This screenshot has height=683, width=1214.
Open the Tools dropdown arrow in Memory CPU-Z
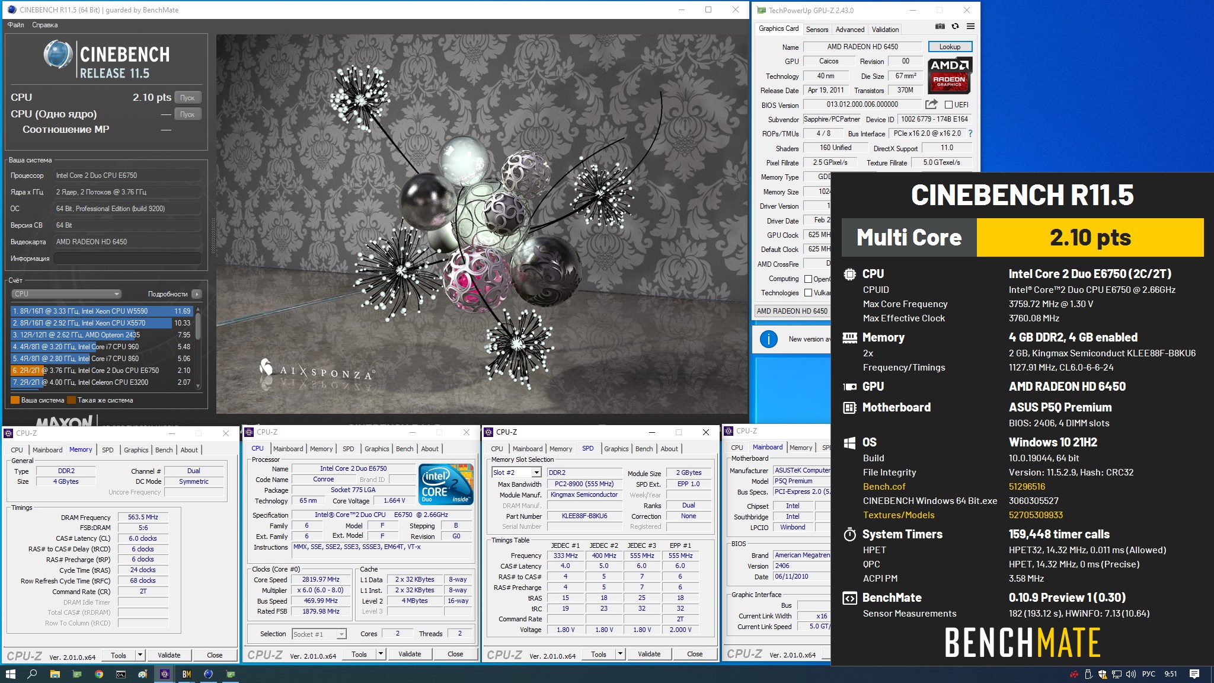pos(140,655)
